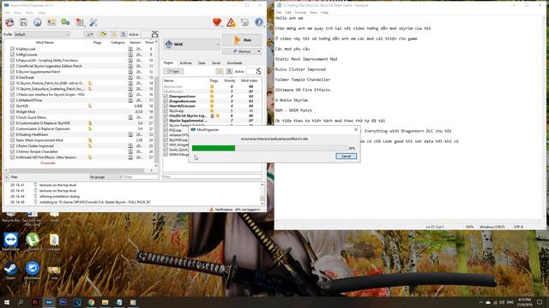This screenshot has height=308, width=549.
Task: Switch to the Archives tab
Action: tap(185, 62)
